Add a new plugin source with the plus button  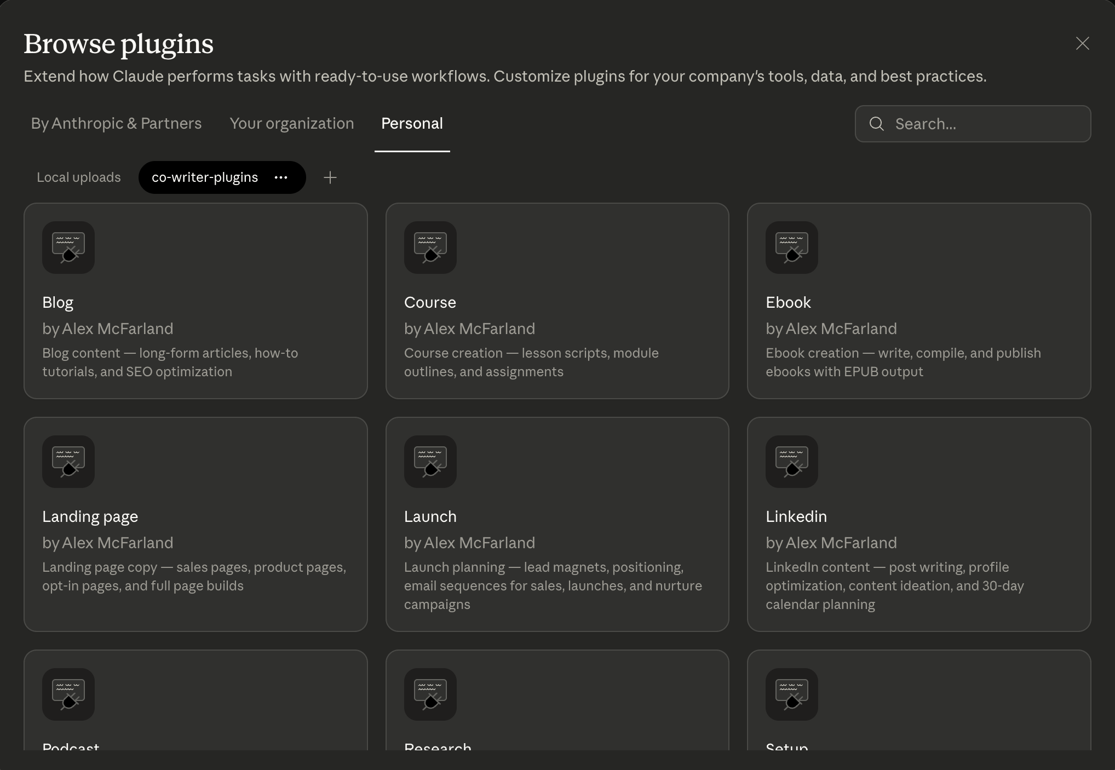tap(330, 177)
